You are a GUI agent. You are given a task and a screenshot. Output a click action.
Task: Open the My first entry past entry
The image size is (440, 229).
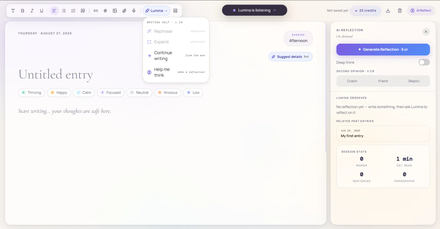point(383,134)
